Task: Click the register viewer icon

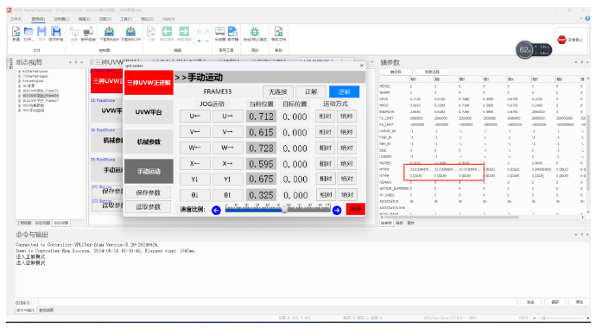Action: coord(232,31)
